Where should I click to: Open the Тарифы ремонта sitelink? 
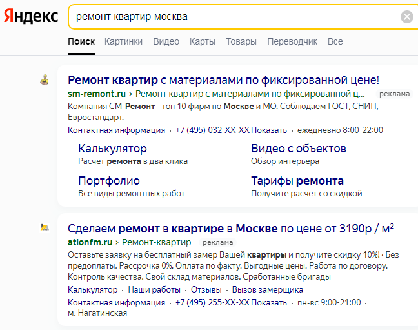coord(297,181)
